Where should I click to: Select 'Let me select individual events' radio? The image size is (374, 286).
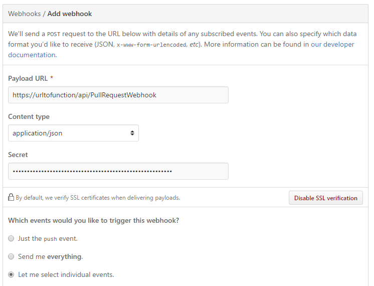point(11,274)
